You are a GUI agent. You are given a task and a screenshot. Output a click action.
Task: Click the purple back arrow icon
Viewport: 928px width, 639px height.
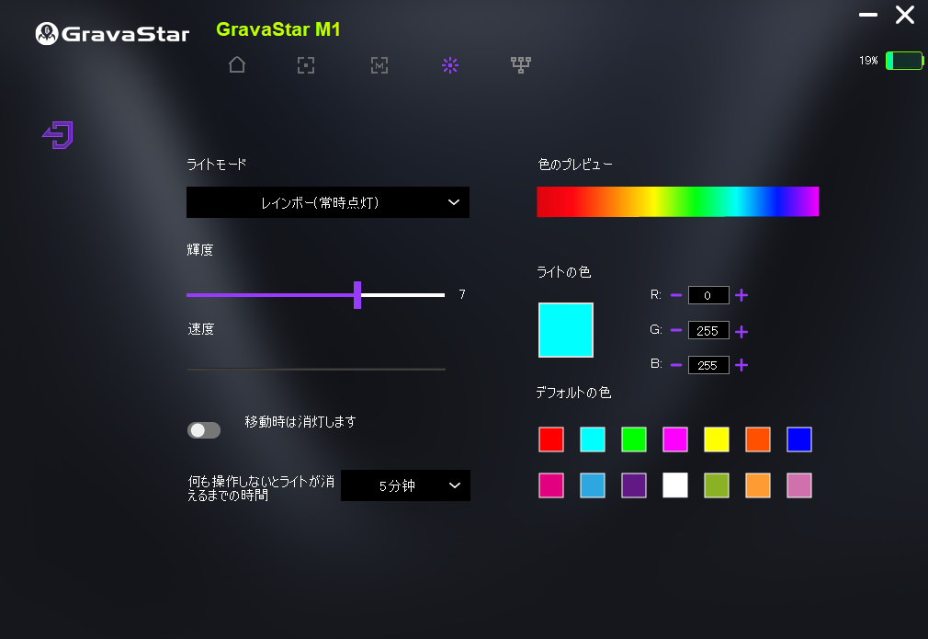[x=58, y=135]
